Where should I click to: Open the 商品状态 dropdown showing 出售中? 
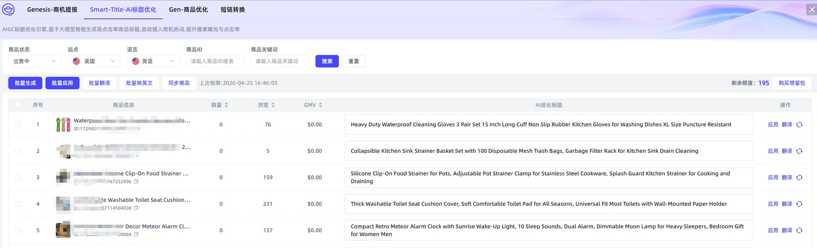coord(35,61)
